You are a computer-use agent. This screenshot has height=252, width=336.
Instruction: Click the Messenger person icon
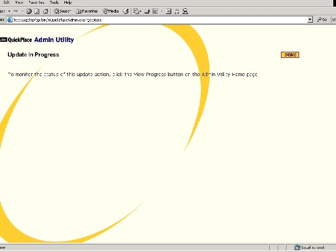[x=177, y=11]
